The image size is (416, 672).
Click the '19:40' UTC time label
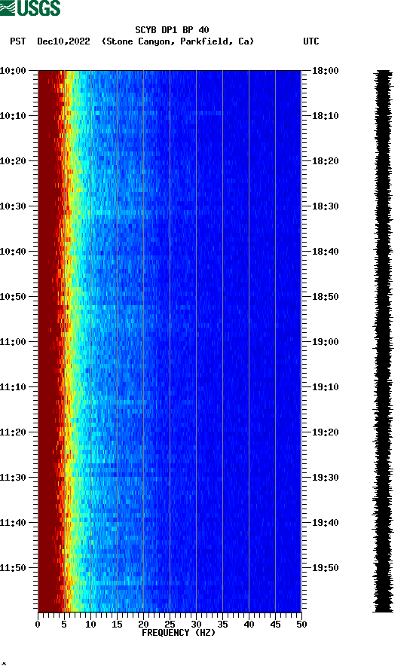[x=325, y=523]
